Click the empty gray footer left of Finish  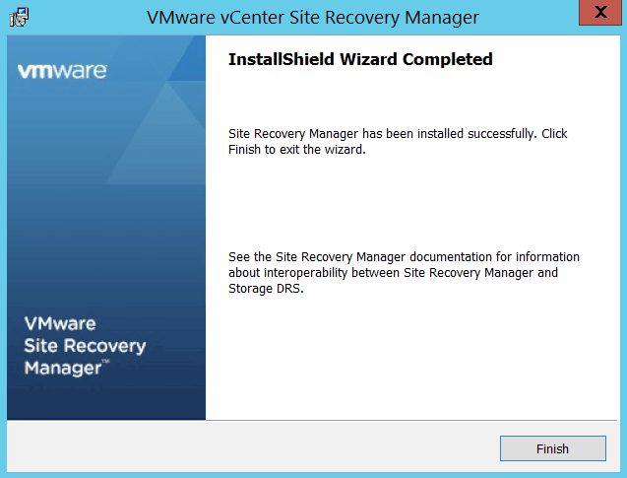point(246,448)
